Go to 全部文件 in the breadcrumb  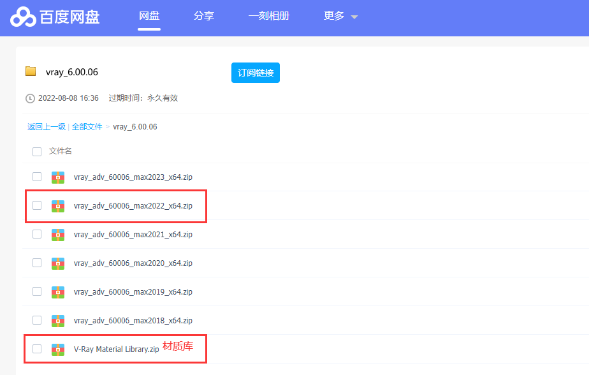click(87, 127)
